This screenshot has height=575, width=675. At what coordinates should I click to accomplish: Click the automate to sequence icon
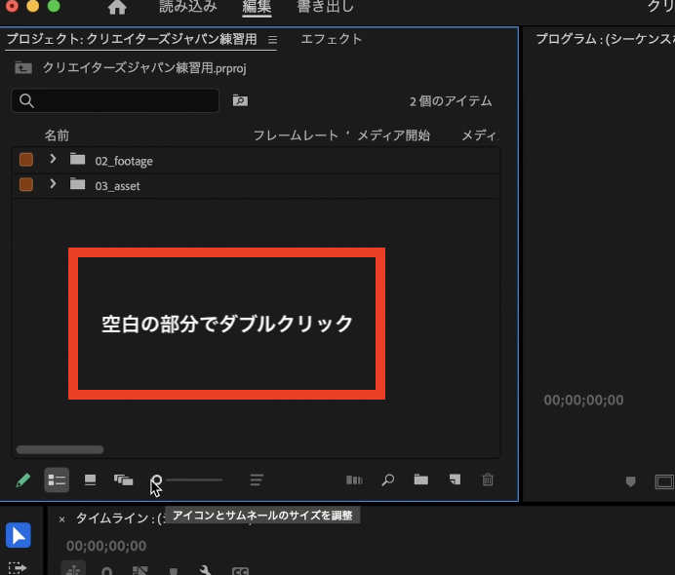pos(355,479)
